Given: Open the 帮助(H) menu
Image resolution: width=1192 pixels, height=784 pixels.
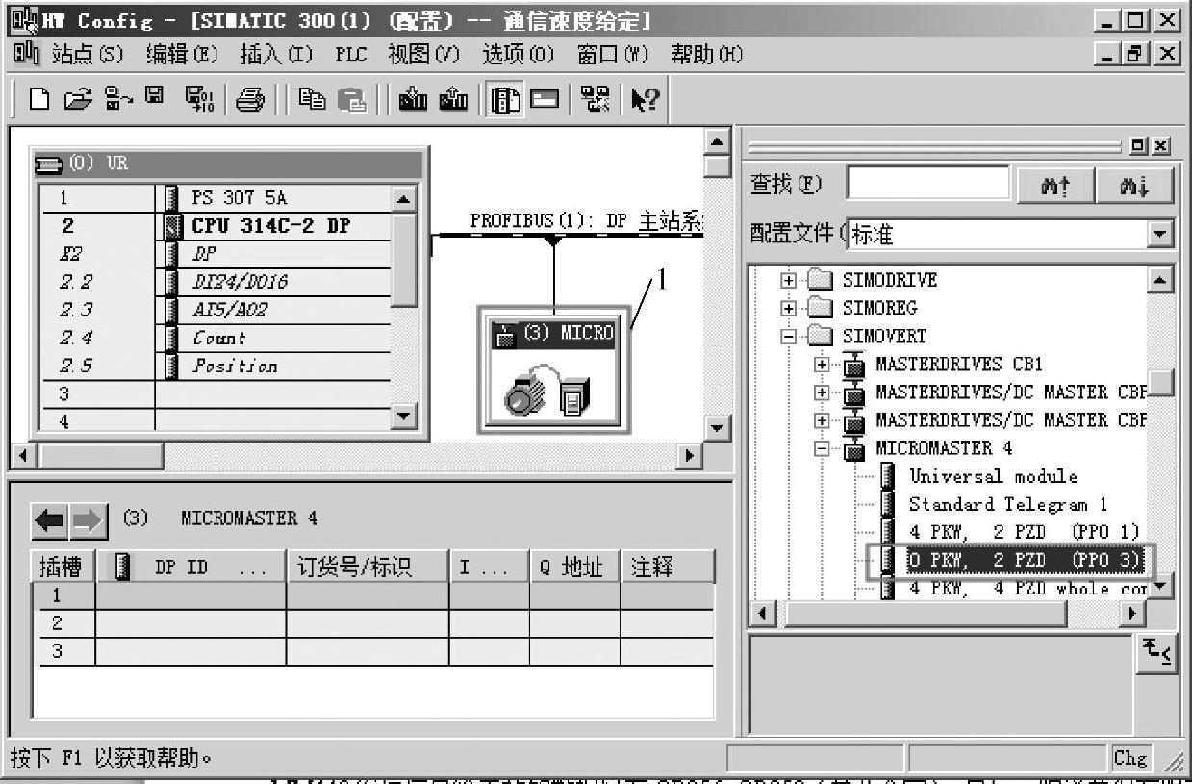Looking at the screenshot, I should point(707,55).
